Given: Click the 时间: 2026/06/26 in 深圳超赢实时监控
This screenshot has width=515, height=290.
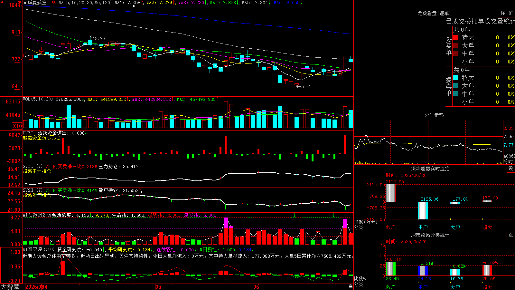Looking at the screenshot, I should 406,175.
